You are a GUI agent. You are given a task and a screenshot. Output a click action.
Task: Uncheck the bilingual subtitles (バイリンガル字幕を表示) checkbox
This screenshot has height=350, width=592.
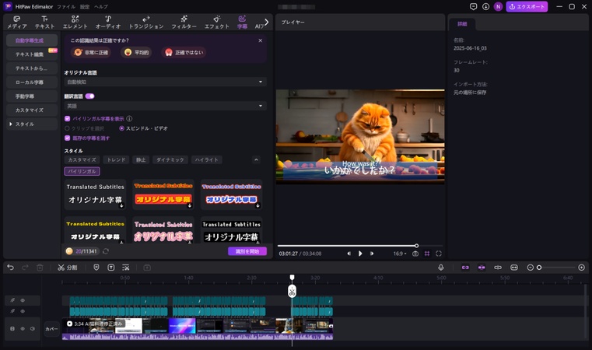pyautogui.click(x=68, y=119)
